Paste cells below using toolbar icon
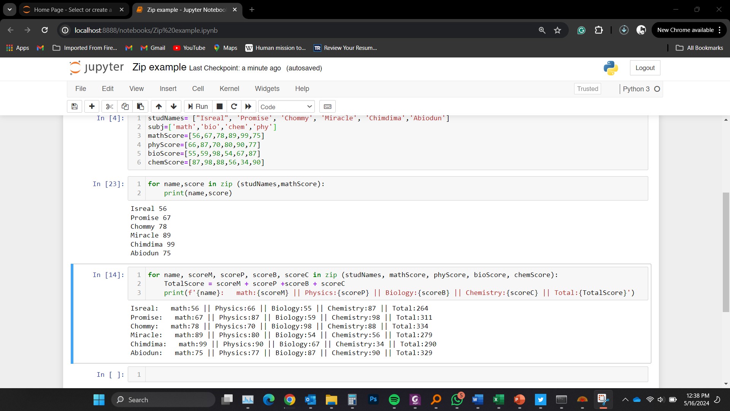This screenshot has height=411, width=730. click(x=140, y=107)
